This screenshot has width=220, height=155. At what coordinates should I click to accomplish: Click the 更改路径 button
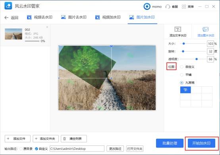pos(115,149)
